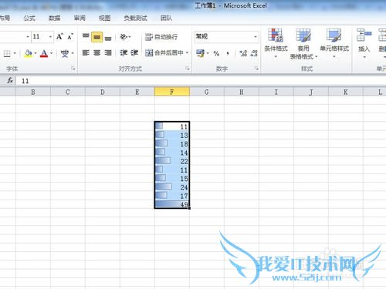Align cell text to the left

coord(86,53)
